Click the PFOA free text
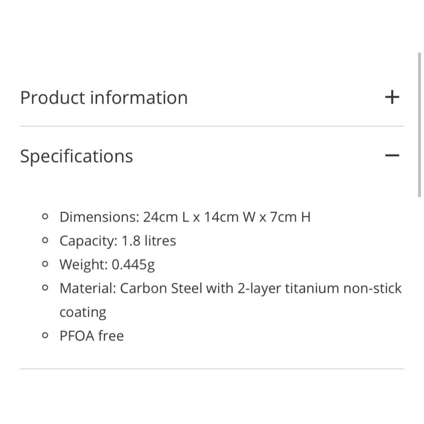Image resolution: width=424 pixels, height=424 pixels. click(92, 336)
